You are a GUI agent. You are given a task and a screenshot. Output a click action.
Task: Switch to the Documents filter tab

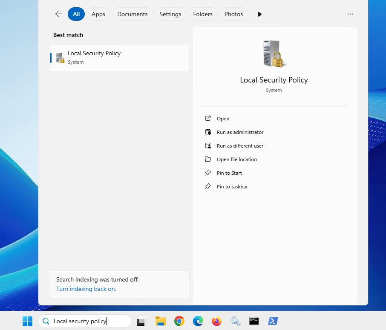pos(132,14)
